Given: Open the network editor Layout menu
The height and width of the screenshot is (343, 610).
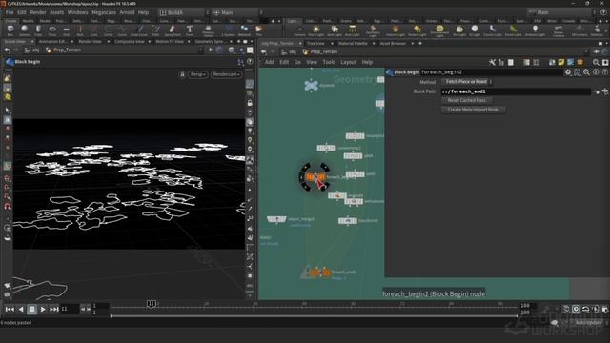Looking at the screenshot, I should tap(348, 62).
